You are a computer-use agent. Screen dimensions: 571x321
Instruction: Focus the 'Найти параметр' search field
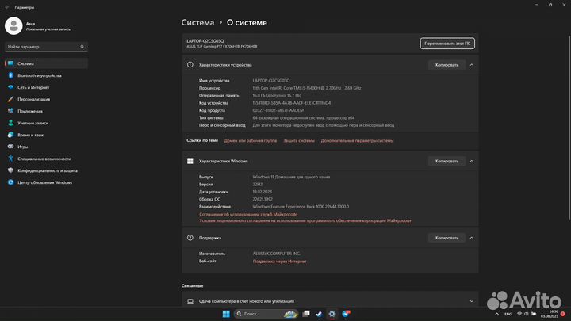click(46, 47)
